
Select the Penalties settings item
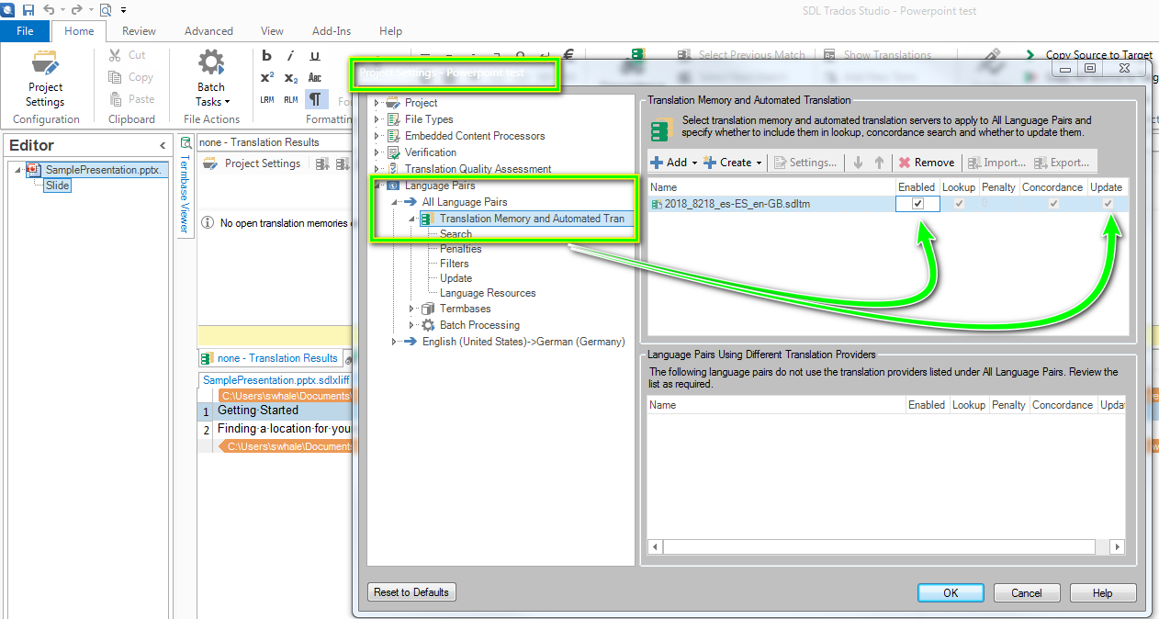460,249
